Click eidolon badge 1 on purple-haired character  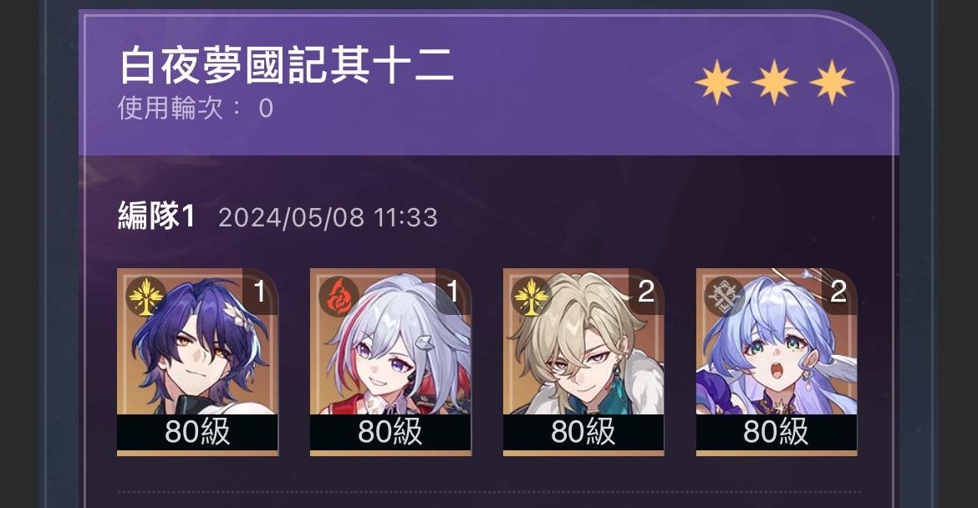click(260, 290)
